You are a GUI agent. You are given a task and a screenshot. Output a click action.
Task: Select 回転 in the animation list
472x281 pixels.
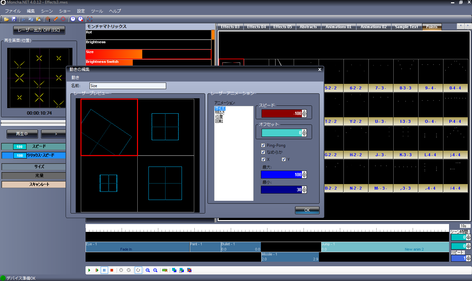[x=219, y=121]
